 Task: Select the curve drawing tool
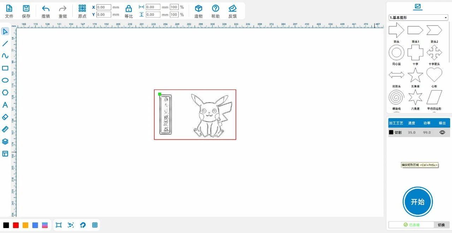(x=5, y=56)
